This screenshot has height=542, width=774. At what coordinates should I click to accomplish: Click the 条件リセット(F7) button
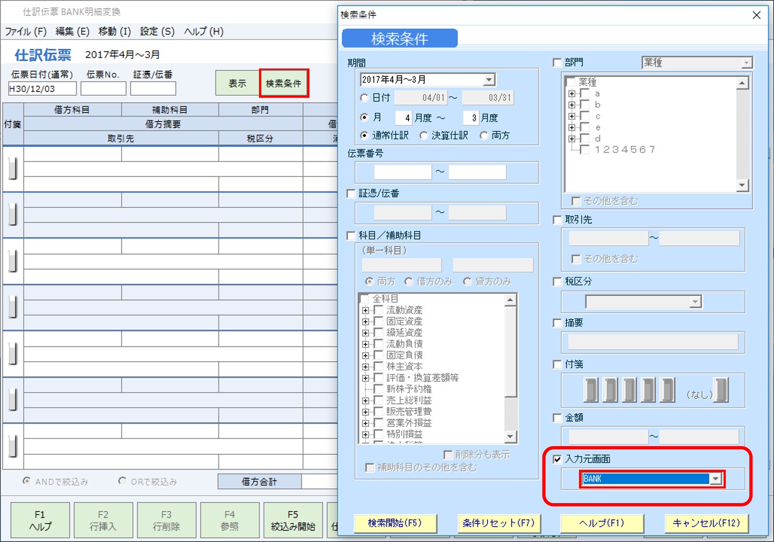(x=499, y=523)
